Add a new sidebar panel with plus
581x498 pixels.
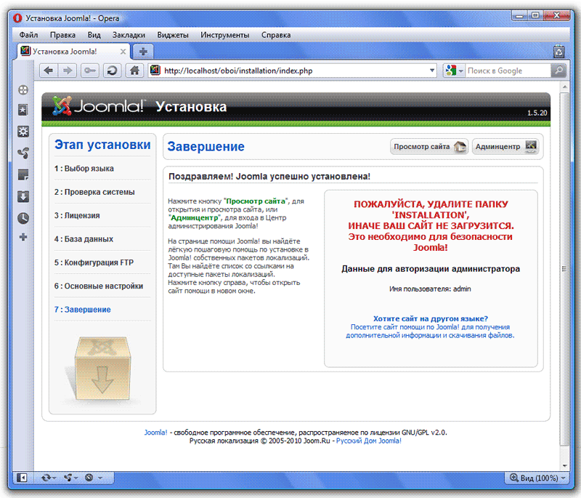click(23, 238)
